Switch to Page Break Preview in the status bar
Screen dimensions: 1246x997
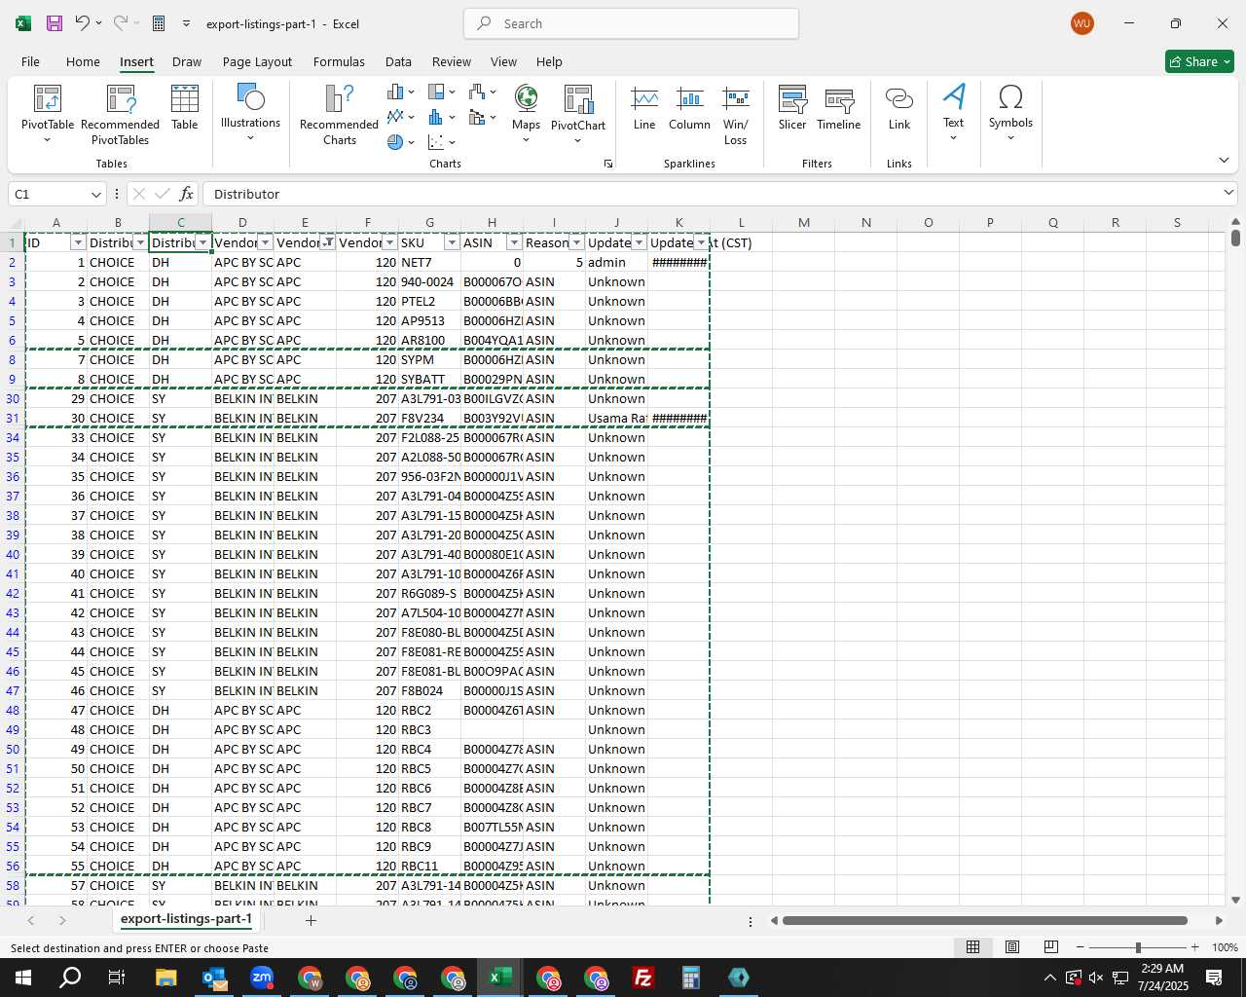coord(1051,947)
